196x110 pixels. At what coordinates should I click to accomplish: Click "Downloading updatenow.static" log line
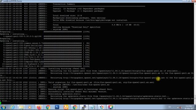click(x=64, y=94)
